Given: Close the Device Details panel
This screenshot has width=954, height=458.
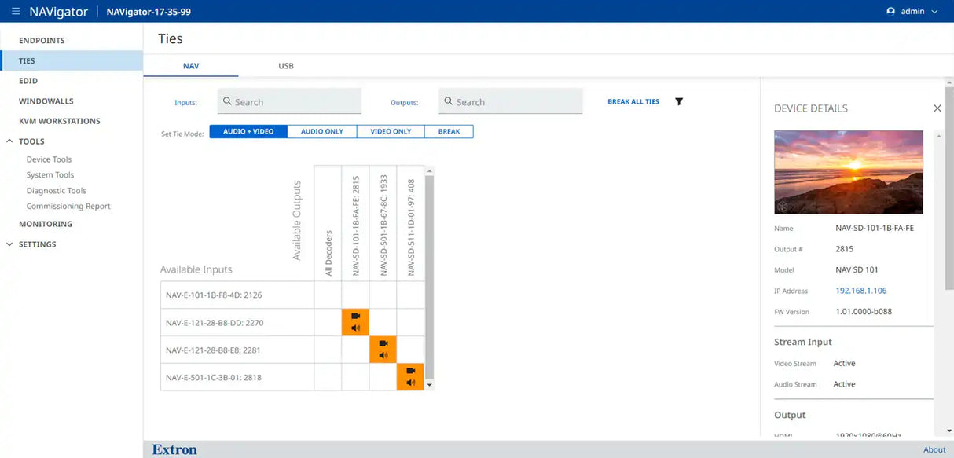Looking at the screenshot, I should tap(937, 108).
